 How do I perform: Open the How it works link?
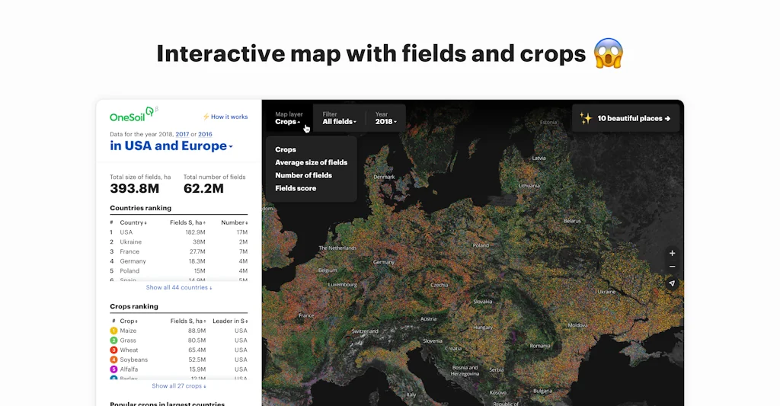tap(229, 117)
